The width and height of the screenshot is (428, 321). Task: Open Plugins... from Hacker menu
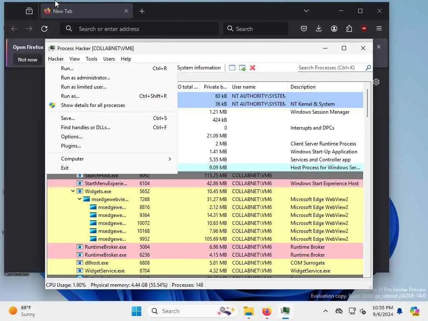coord(112,146)
